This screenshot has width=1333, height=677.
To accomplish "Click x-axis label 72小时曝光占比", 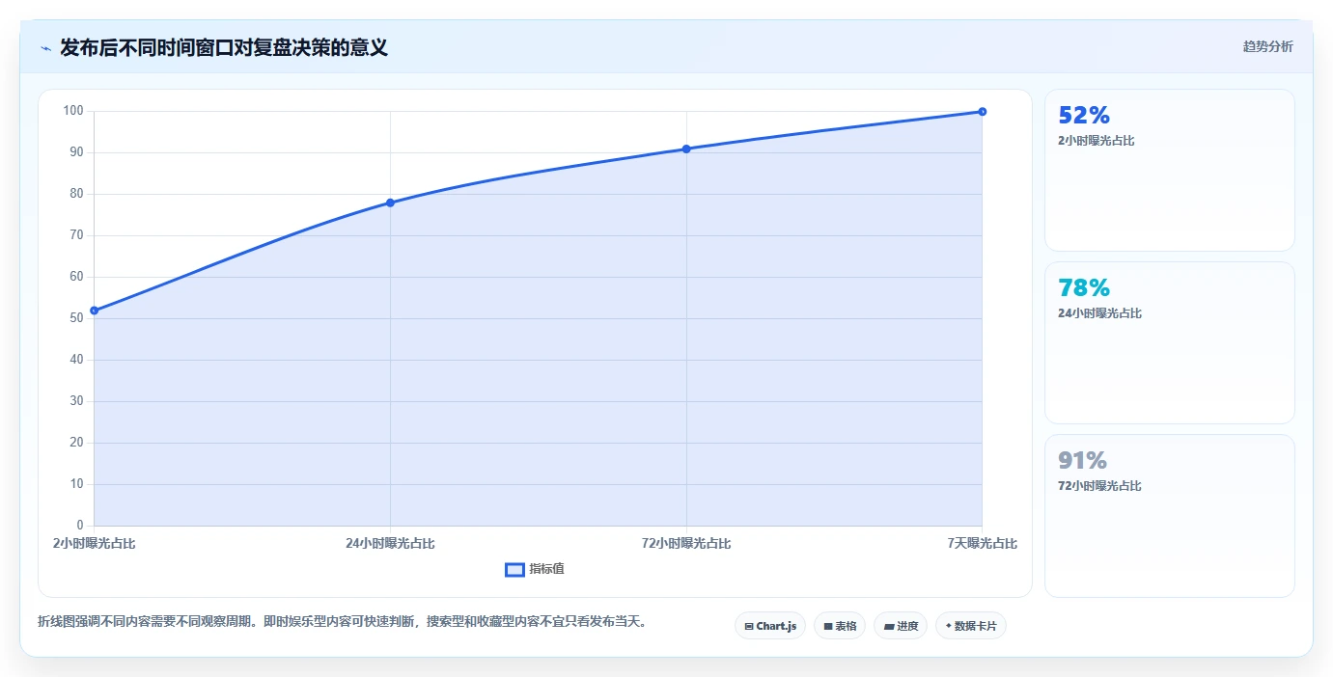I will [686, 543].
